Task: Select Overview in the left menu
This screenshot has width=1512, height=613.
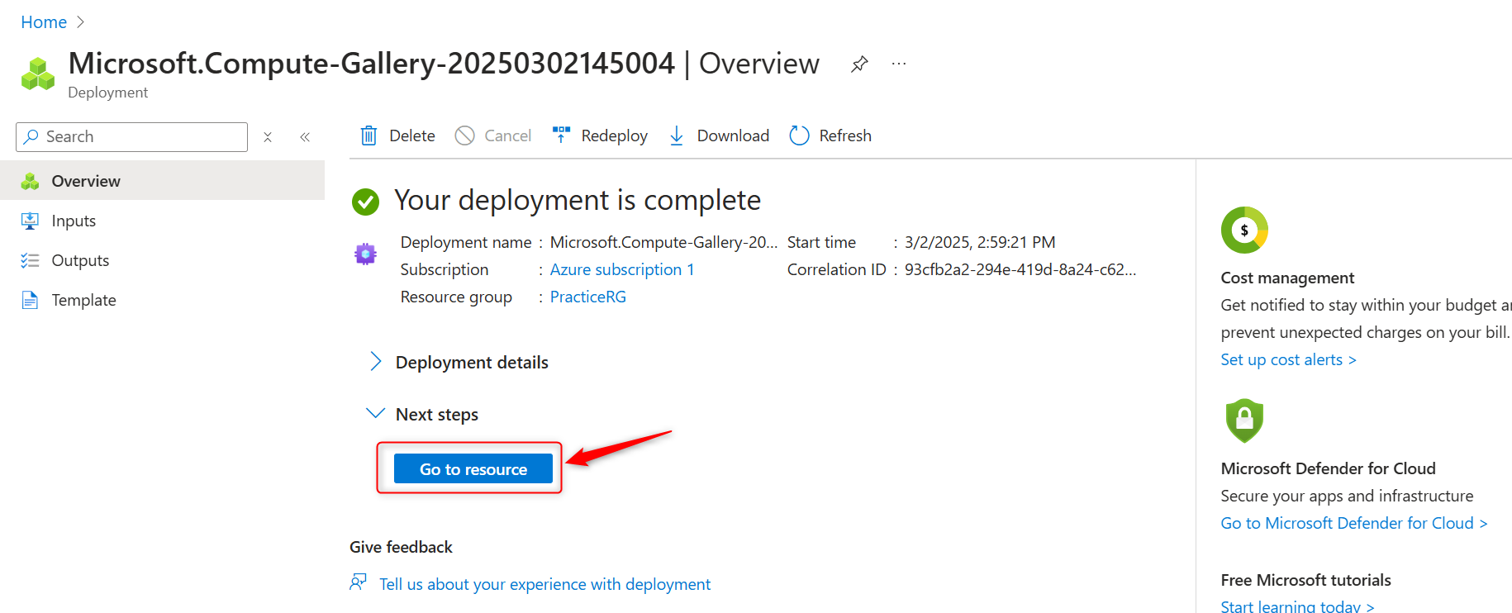Action: 162,181
